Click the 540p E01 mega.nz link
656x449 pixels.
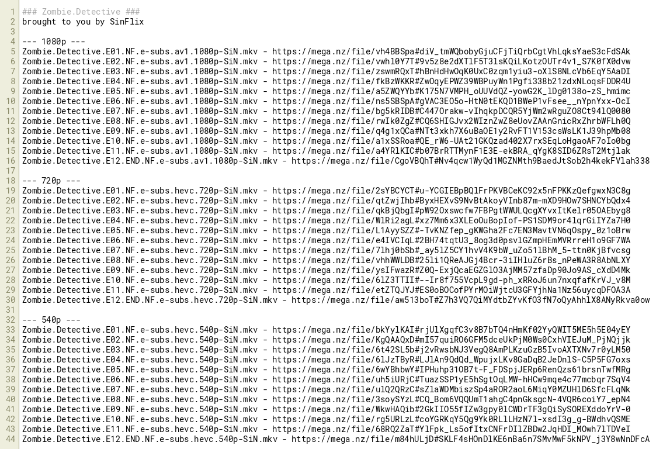pos(451,330)
